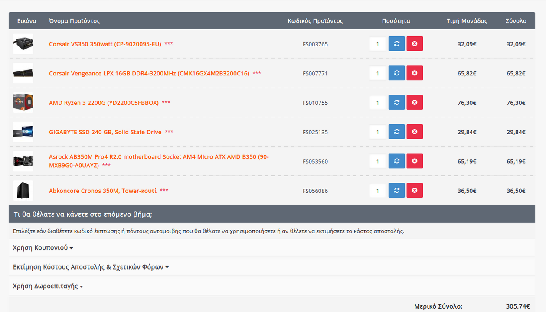Open Abkoncore Cronos 350M Tower link
Screen dimensions: 546x312
103,191
